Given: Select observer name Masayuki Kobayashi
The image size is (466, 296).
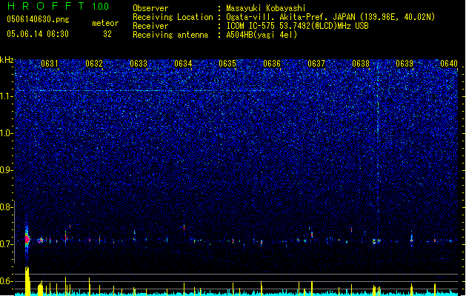Looking at the screenshot, I should (266, 8).
